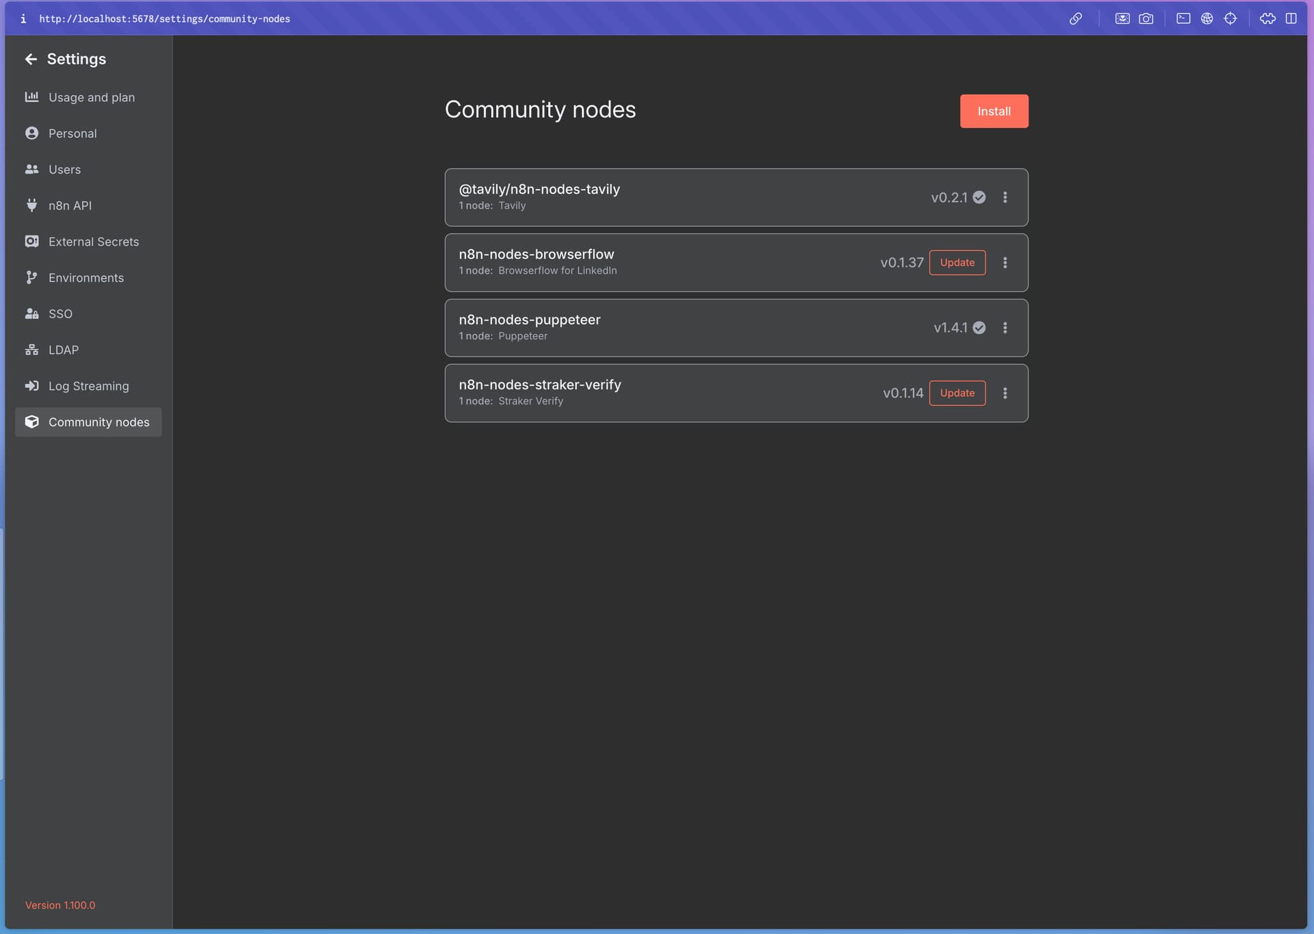Click '1 node: Browserflow for LinkedIn' text
Screen dimensions: 1314x934
pos(538,271)
